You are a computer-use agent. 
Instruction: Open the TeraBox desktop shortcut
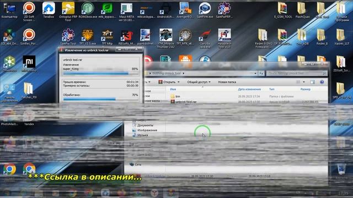49,10
